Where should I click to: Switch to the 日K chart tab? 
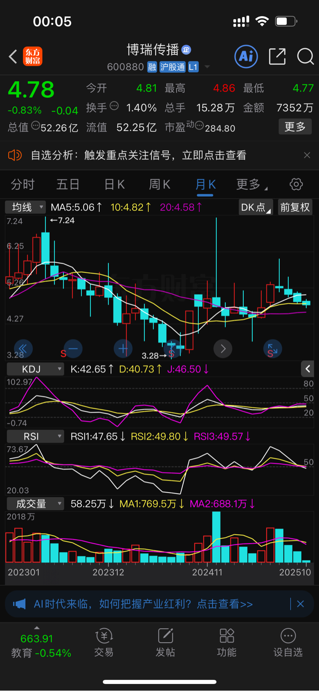click(114, 184)
